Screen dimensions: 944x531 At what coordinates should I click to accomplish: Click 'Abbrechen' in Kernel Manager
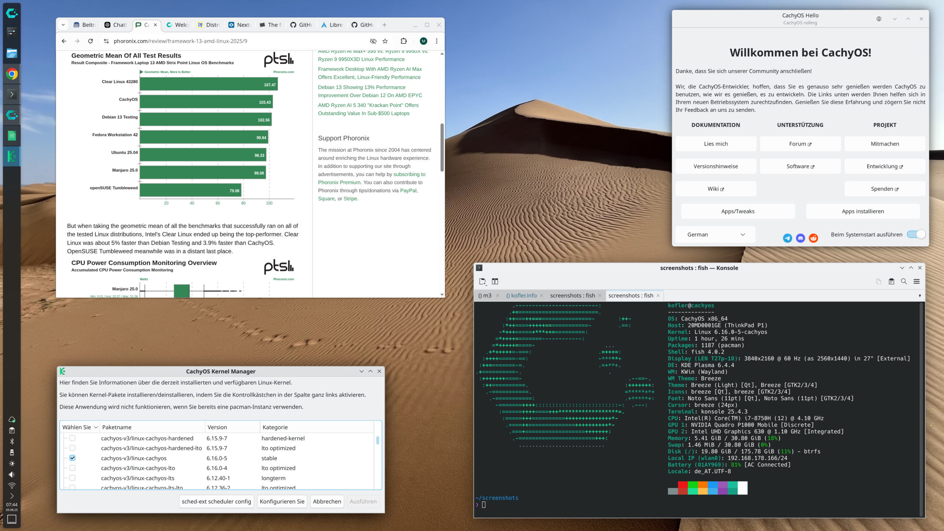[327, 502]
